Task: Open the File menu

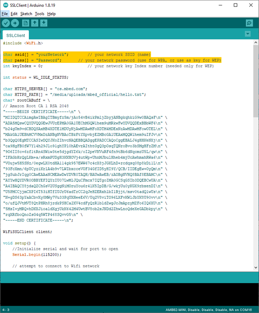Action: click(5, 14)
